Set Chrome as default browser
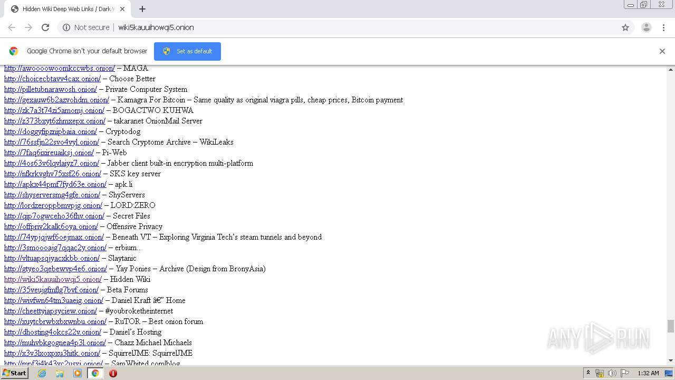This screenshot has height=380, width=675. click(187, 51)
